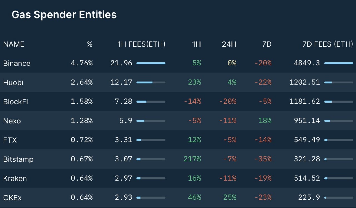The width and height of the screenshot is (356, 208).
Task: Sort by 7D FEES (ETH) header
Action: (327, 44)
